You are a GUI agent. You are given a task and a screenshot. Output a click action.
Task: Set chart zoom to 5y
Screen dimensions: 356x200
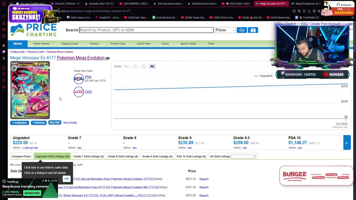(x=144, y=66)
